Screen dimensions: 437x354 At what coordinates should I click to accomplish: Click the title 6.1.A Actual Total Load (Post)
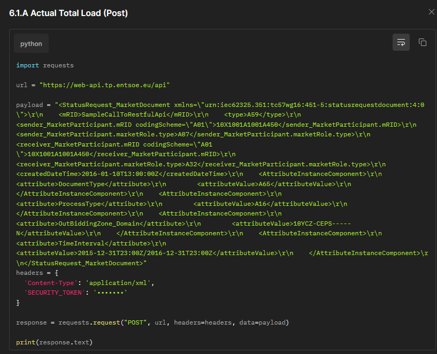click(68, 13)
